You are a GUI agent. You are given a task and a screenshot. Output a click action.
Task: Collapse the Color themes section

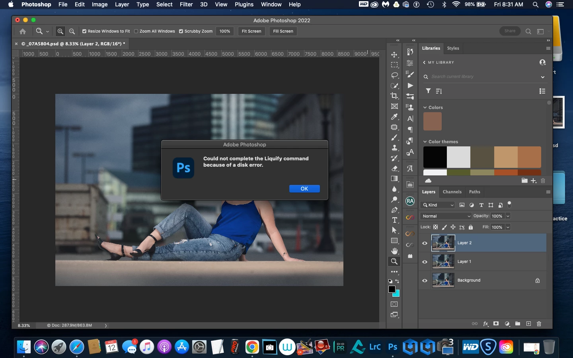[x=425, y=142]
